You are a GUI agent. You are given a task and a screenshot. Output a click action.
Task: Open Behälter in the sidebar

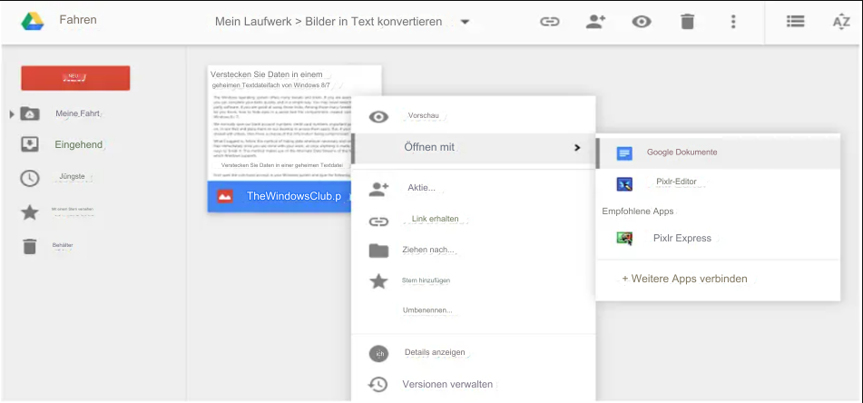[63, 245]
